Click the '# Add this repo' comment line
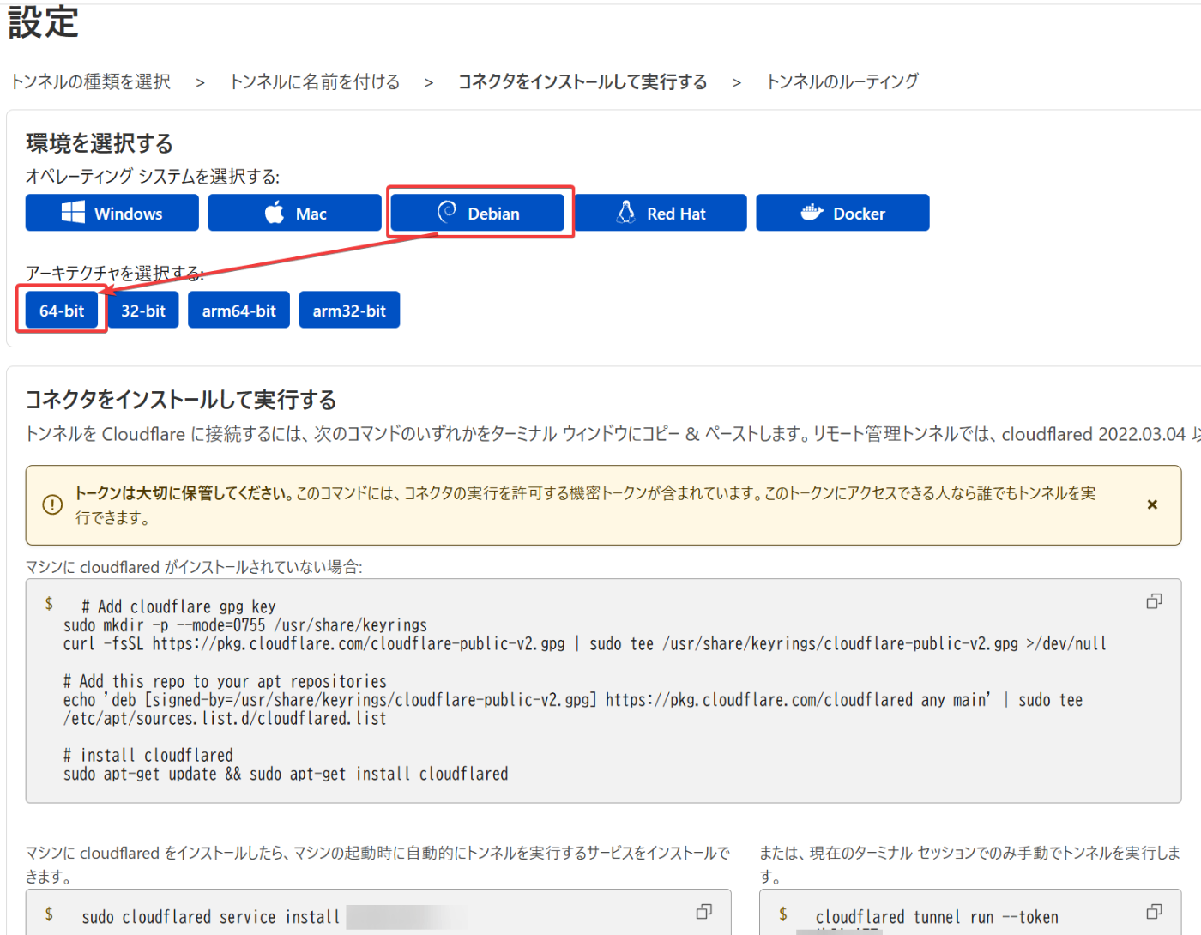 pyautogui.click(x=225, y=681)
